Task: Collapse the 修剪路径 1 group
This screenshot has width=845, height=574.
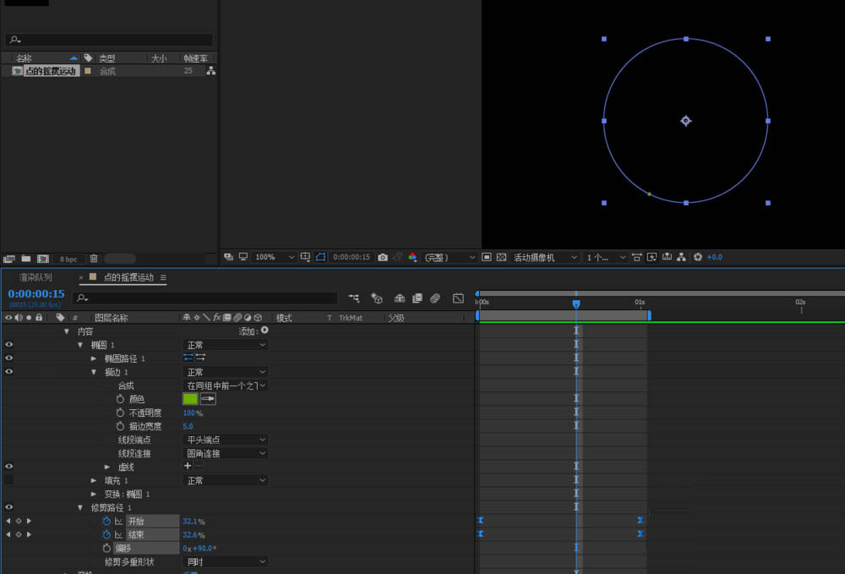Action: coord(79,508)
